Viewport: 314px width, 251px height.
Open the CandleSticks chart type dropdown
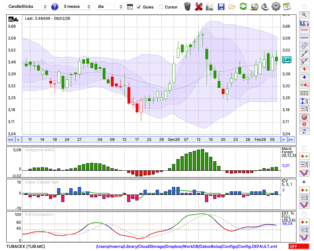(x=28, y=7)
